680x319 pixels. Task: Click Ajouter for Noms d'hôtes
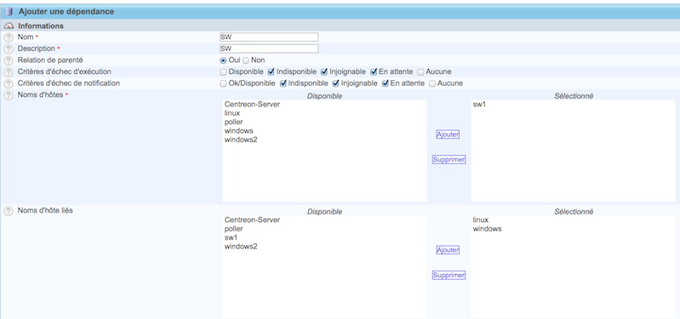448,134
